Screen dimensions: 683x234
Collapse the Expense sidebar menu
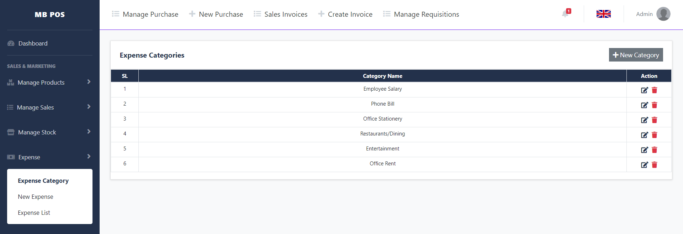point(49,157)
